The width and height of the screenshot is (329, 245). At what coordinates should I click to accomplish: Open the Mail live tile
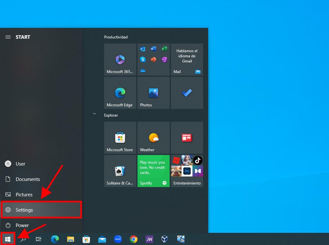187,60
